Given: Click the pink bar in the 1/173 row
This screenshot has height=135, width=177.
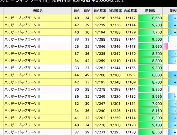Looking at the screenshot, I should pyautogui.click(x=165, y=46).
